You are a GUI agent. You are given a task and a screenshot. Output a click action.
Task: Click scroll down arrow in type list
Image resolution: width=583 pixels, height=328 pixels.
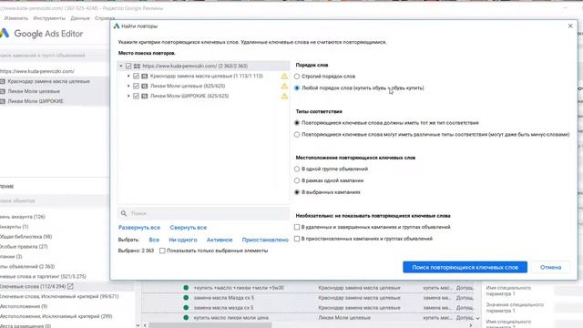click(138, 325)
